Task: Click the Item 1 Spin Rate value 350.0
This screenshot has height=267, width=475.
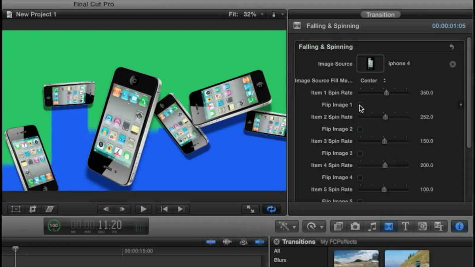Action: coord(427,93)
